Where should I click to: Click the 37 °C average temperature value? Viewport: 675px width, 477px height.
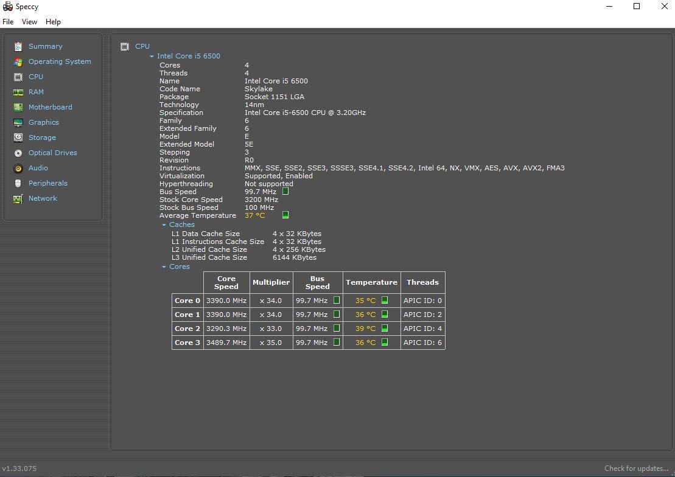[x=255, y=215]
